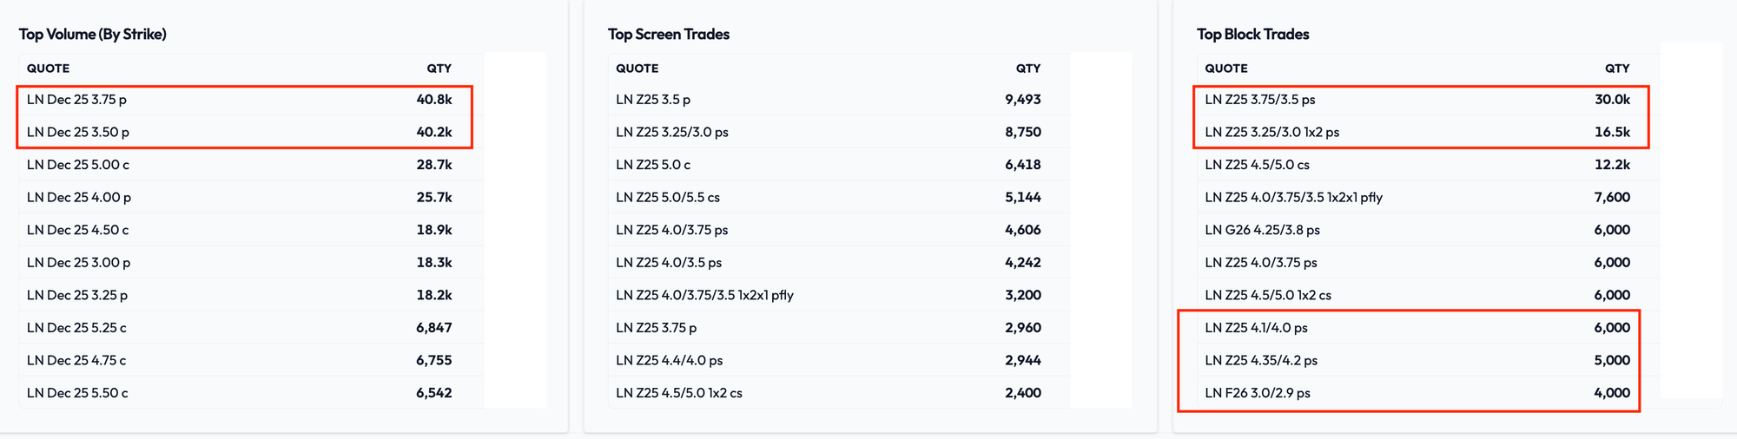Sort Top Volume table by QUOTE header
Viewport: 1737px width, 439px height.
[48, 69]
